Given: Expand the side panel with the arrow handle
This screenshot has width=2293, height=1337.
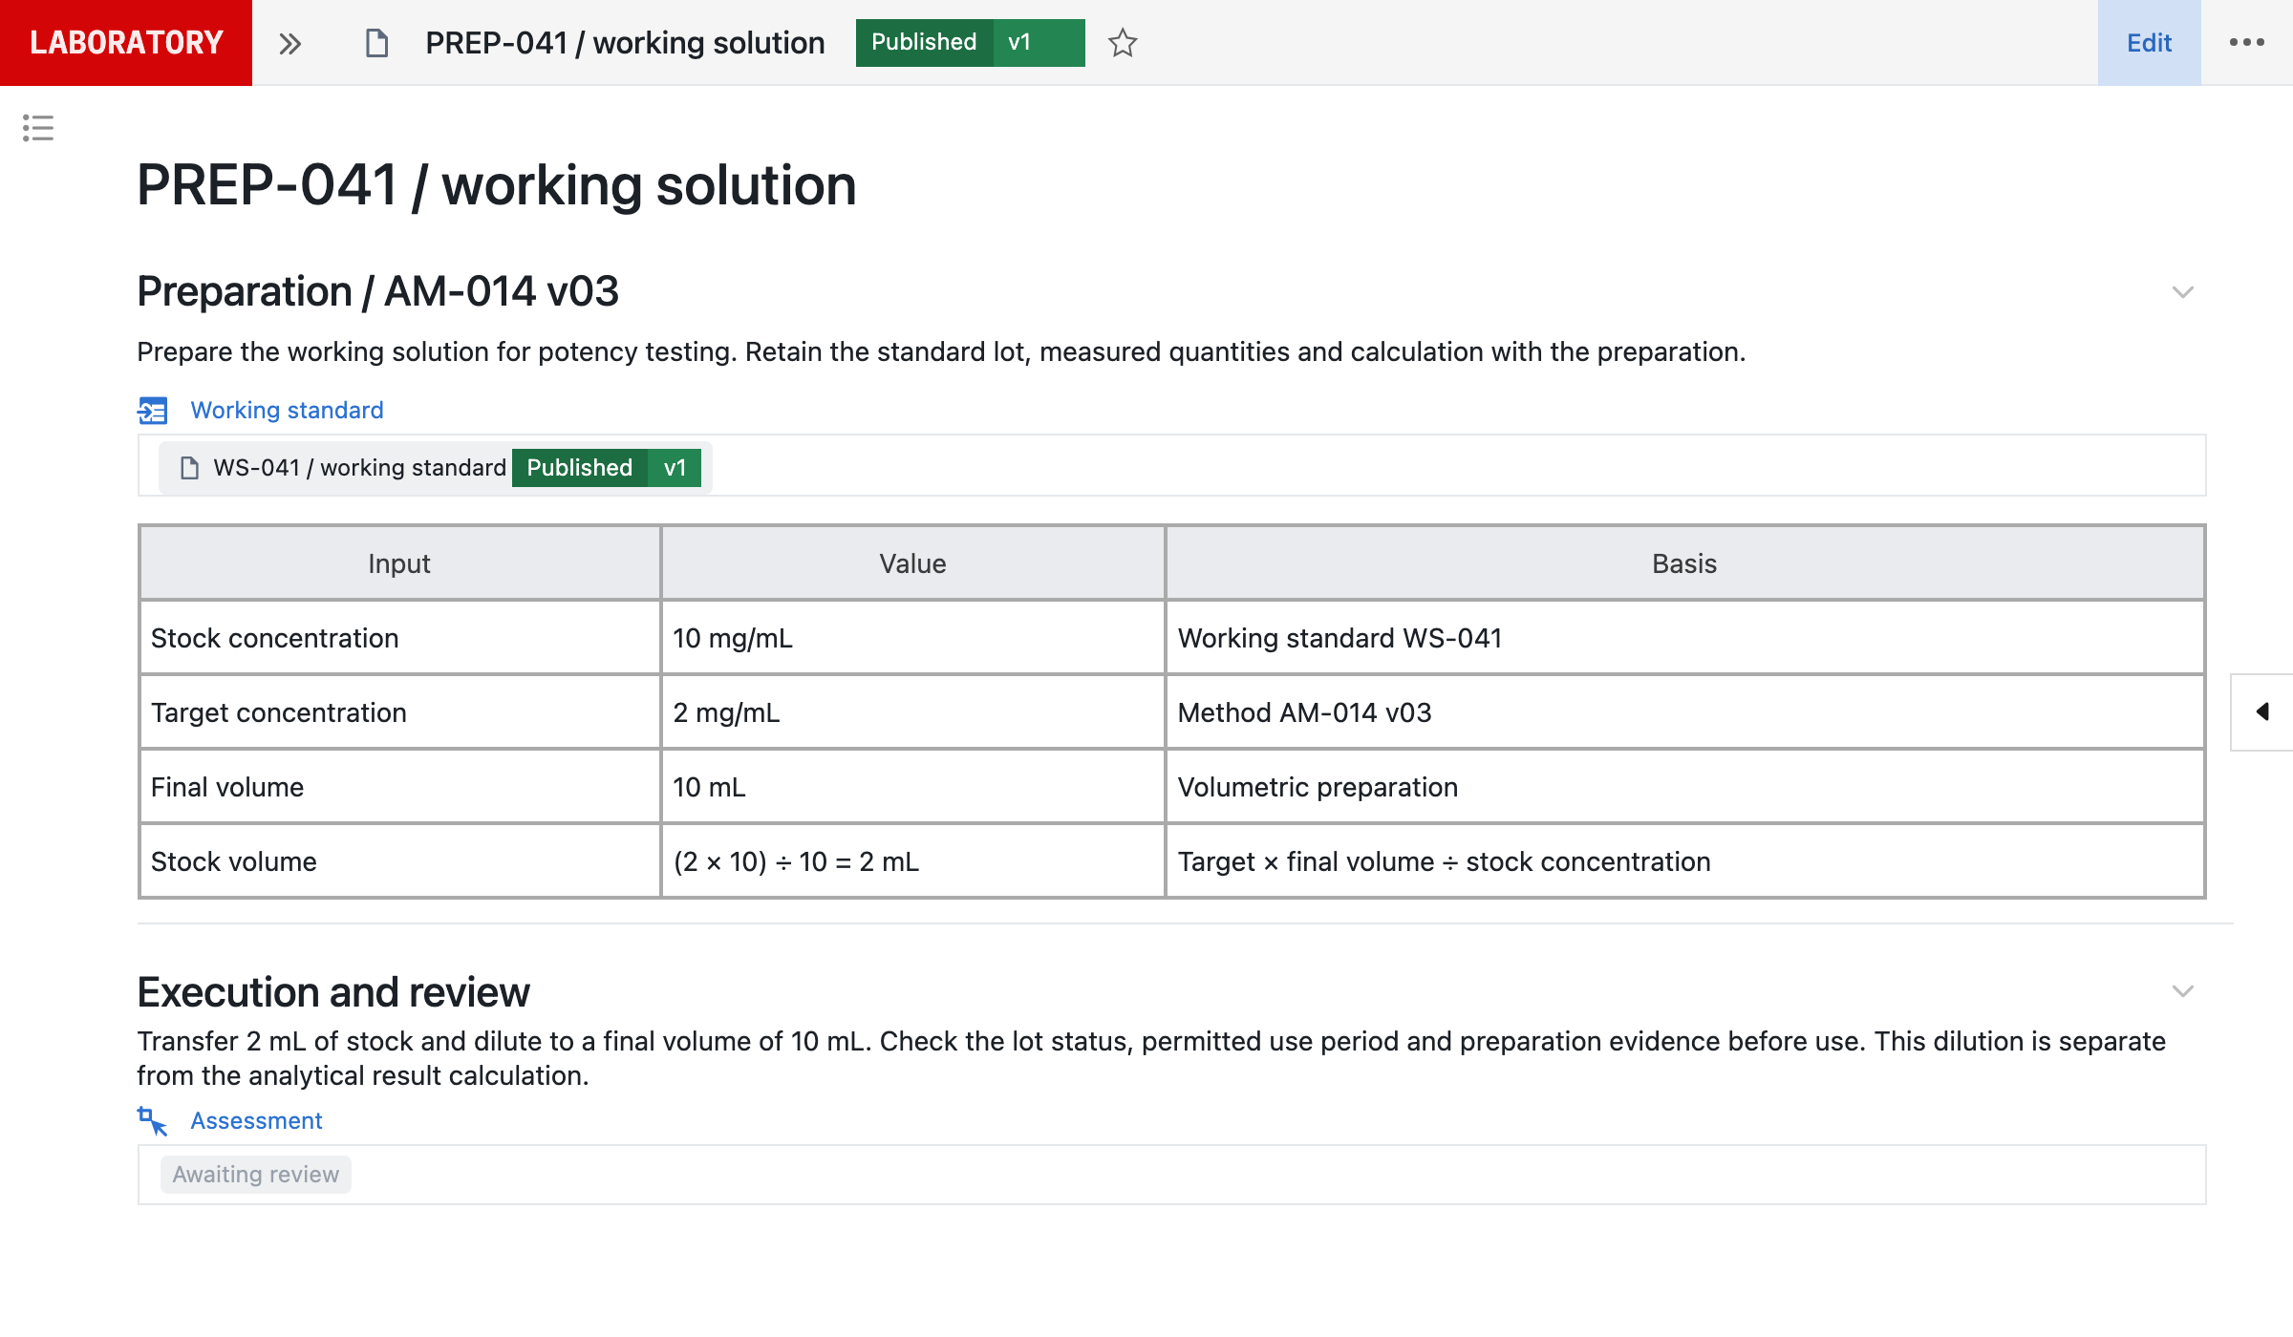Looking at the screenshot, I should (x=2261, y=712).
